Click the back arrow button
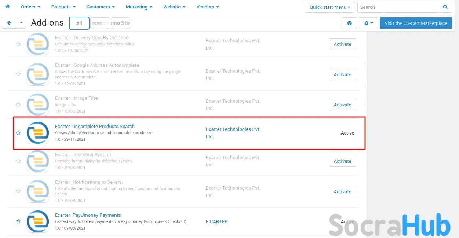Viewport: 459px width, 238px height. point(9,23)
